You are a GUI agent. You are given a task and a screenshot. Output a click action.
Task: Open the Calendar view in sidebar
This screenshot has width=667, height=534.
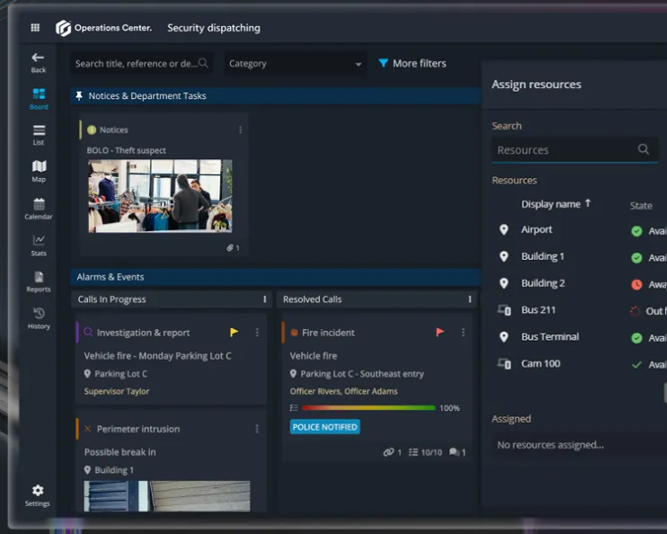coord(39,208)
